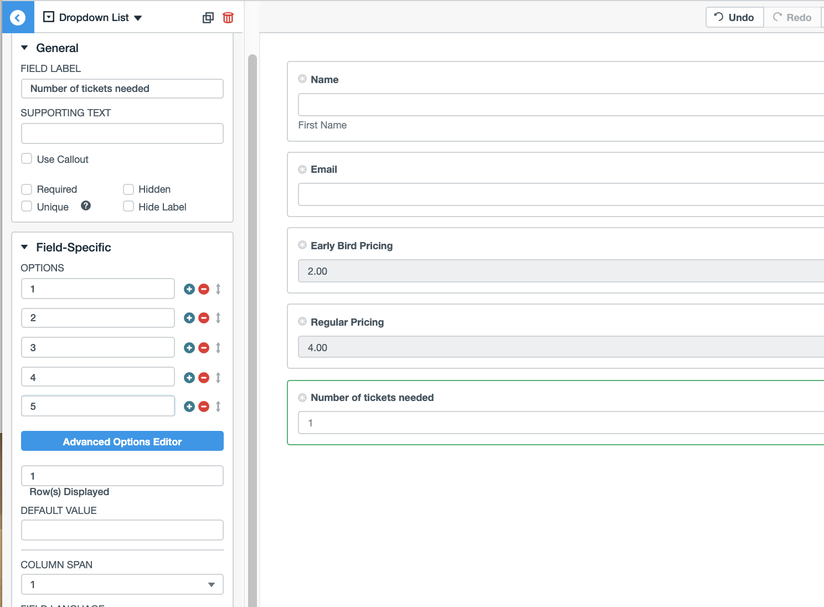The image size is (824, 607).
Task: Click the back chevron in the blue header
Action: [x=17, y=17]
